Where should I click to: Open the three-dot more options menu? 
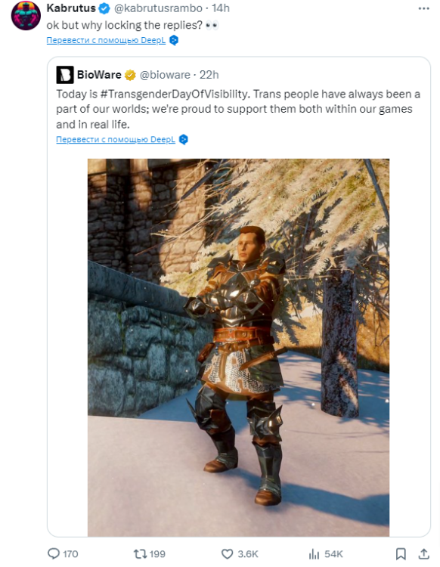(x=423, y=8)
